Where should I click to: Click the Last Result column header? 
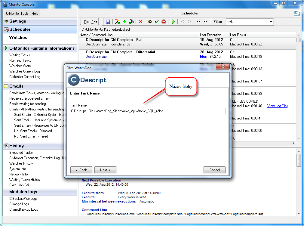pos(263,35)
